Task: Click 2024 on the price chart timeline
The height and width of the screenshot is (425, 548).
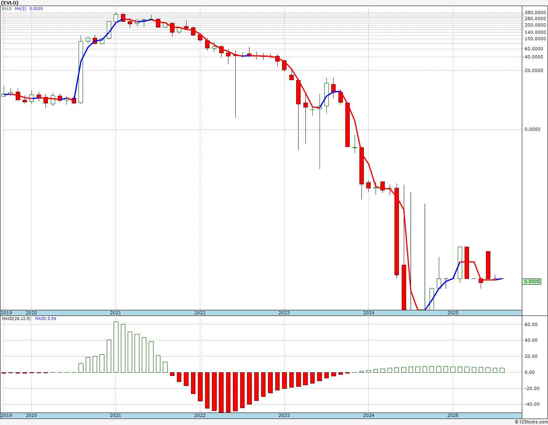Action: 368,313
